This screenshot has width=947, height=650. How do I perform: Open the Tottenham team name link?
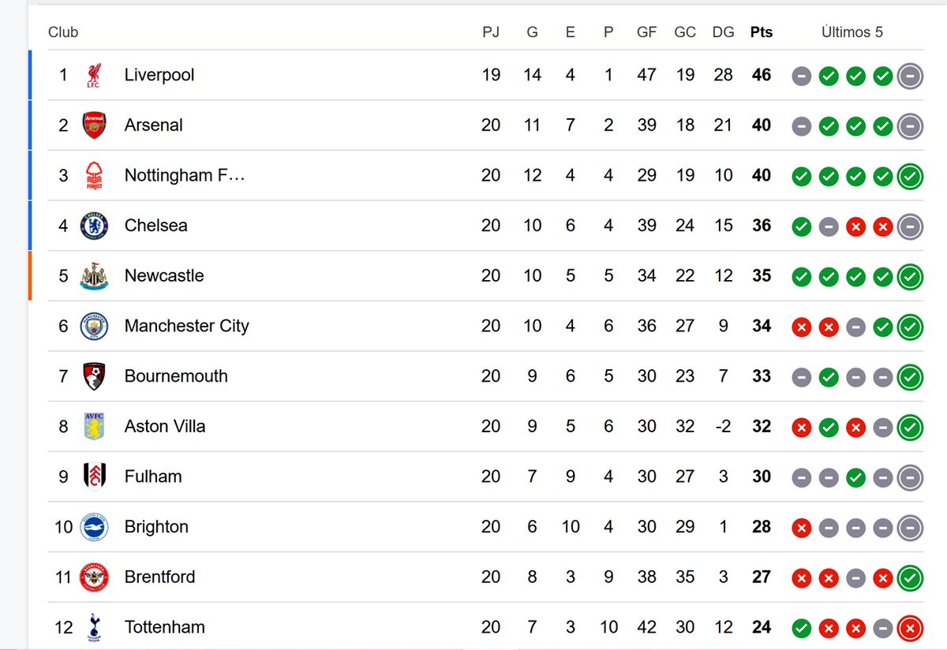pyautogui.click(x=164, y=627)
